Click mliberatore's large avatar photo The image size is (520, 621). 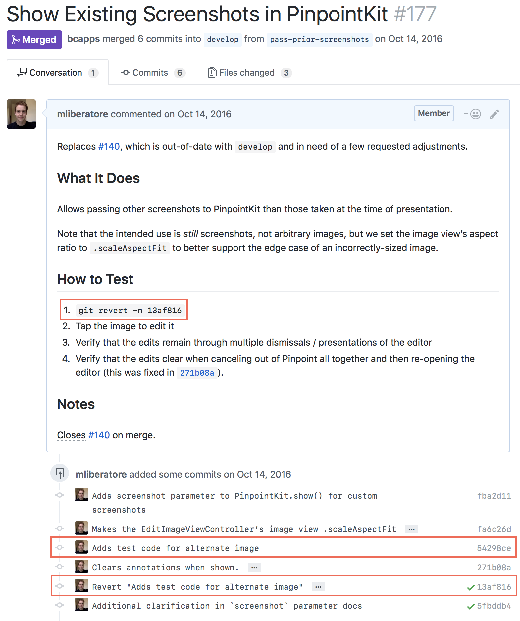[21, 114]
